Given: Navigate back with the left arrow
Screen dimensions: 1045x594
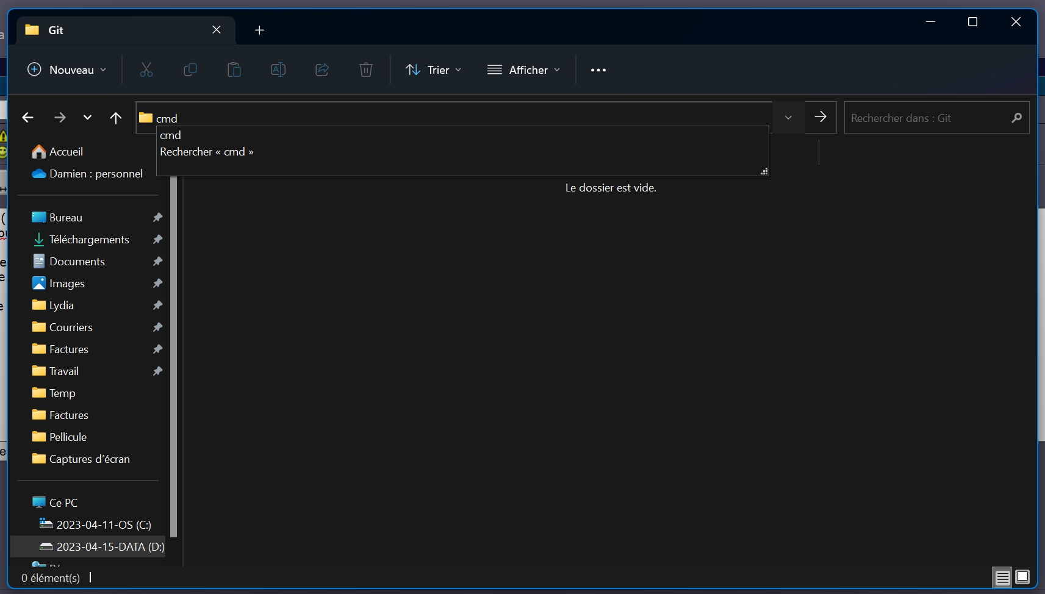Looking at the screenshot, I should [28, 118].
